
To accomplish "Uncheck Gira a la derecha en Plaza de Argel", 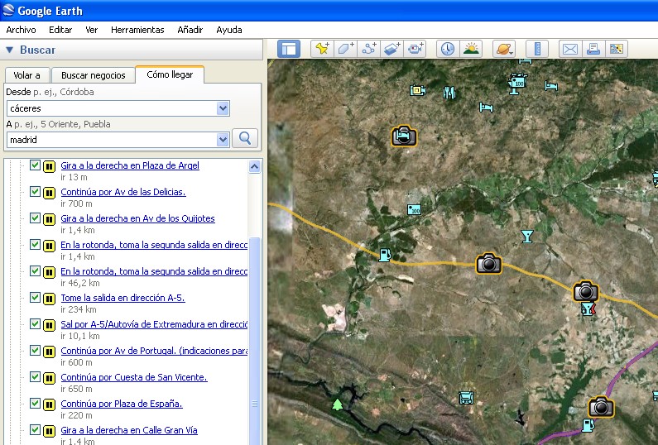I will click(x=35, y=165).
